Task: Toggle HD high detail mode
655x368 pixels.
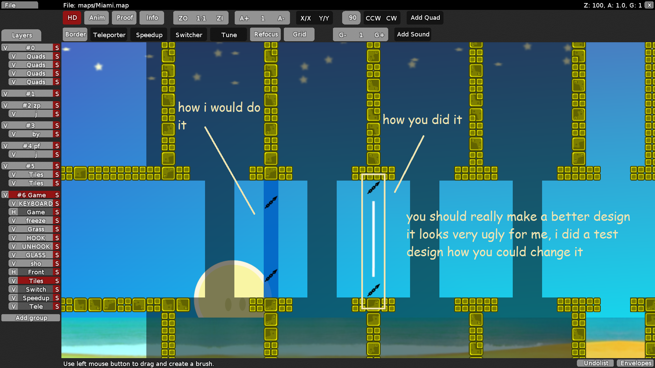Action: pos(72,18)
